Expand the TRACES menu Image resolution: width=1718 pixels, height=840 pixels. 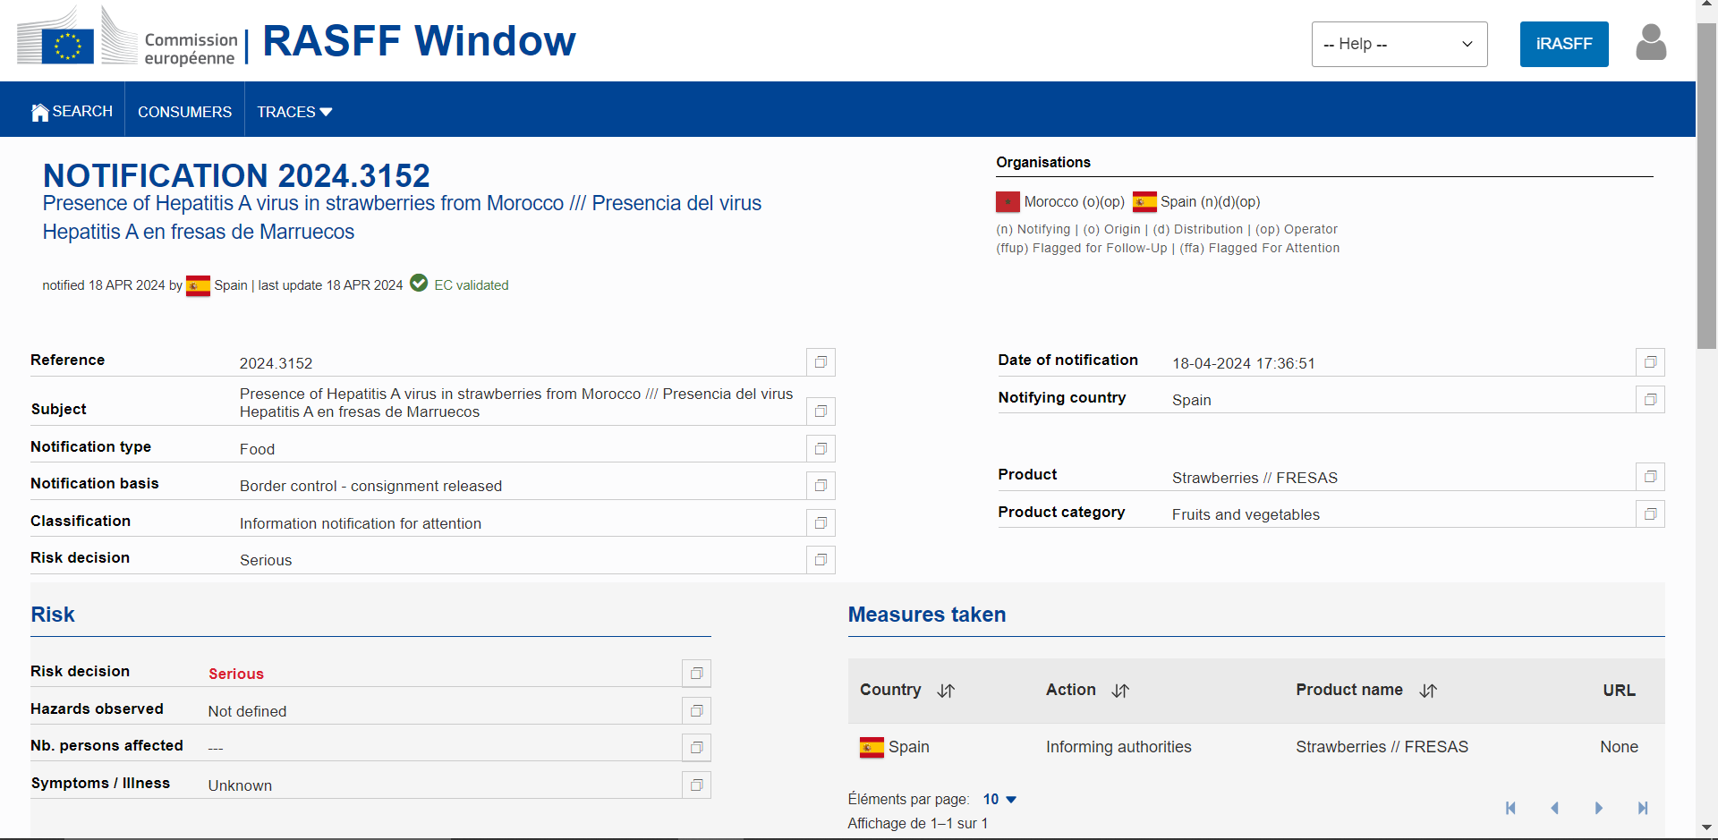(x=294, y=112)
